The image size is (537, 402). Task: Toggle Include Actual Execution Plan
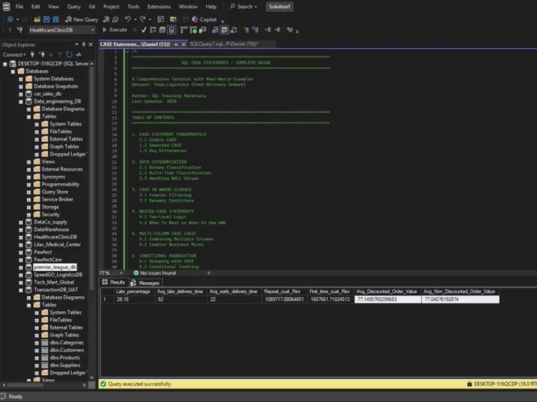[184, 30]
